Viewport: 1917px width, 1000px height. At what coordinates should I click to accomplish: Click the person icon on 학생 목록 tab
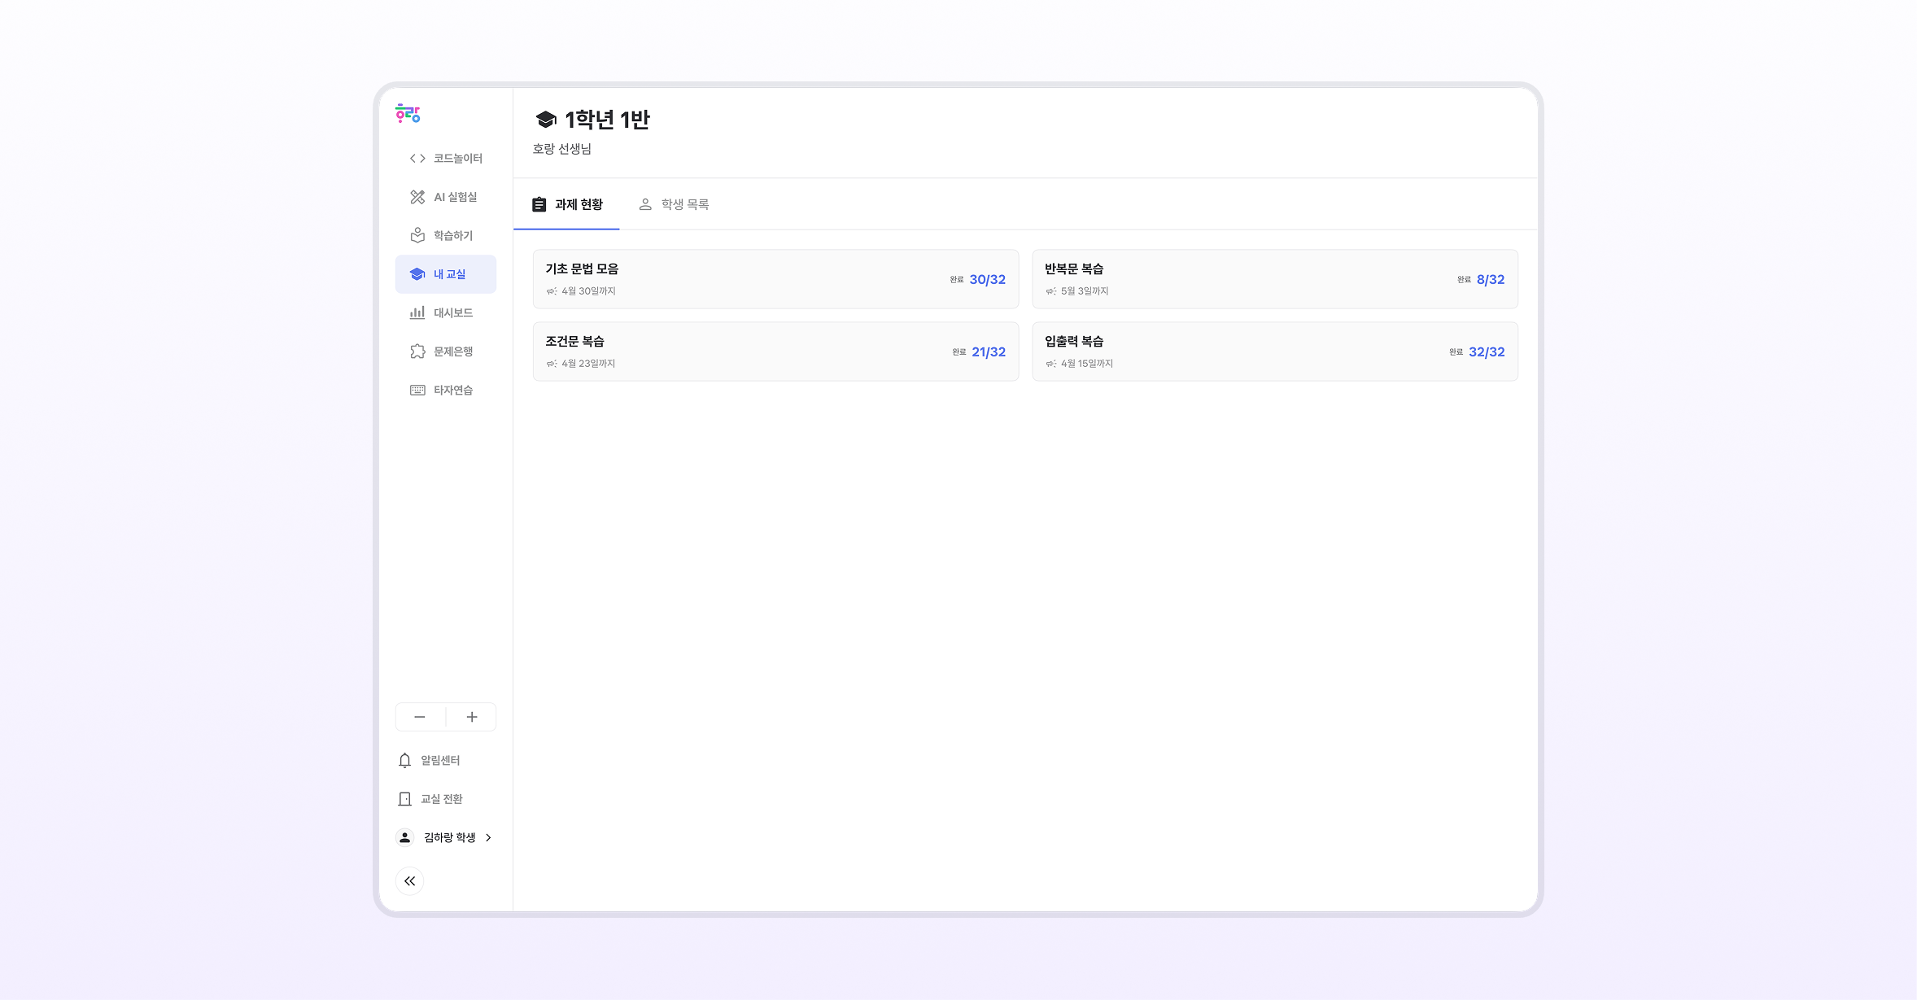(645, 204)
